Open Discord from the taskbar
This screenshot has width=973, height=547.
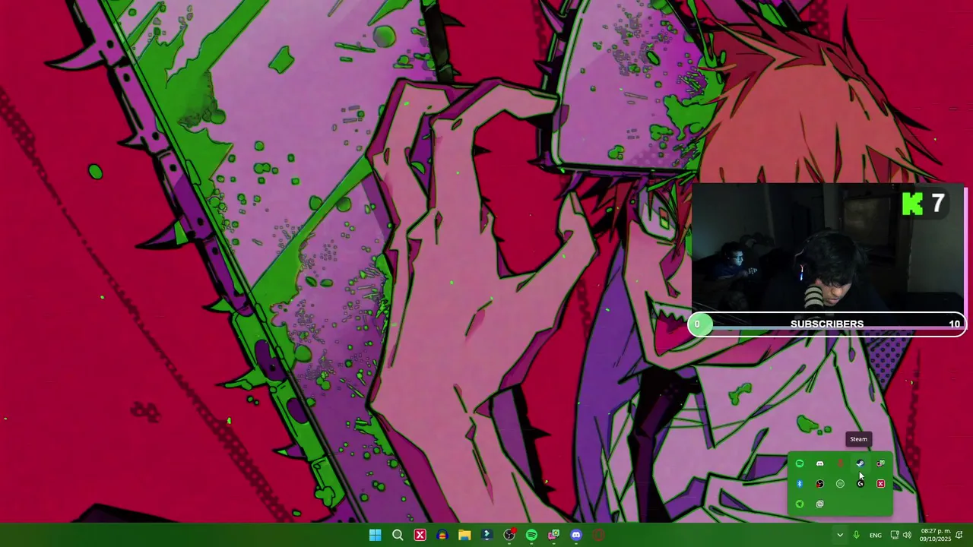[576, 535]
